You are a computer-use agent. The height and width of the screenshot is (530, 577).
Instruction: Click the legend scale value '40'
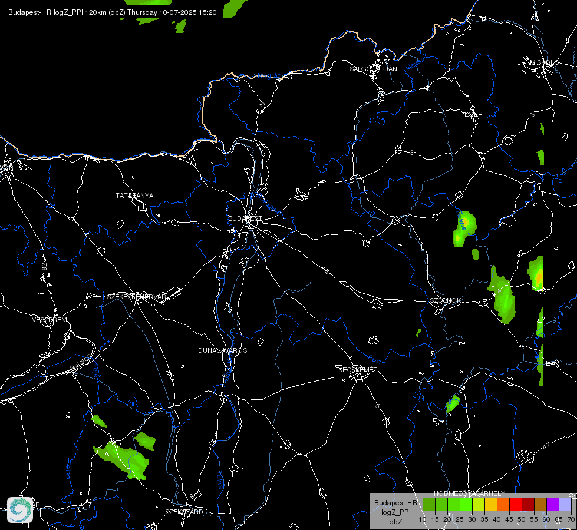coord(496,520)
